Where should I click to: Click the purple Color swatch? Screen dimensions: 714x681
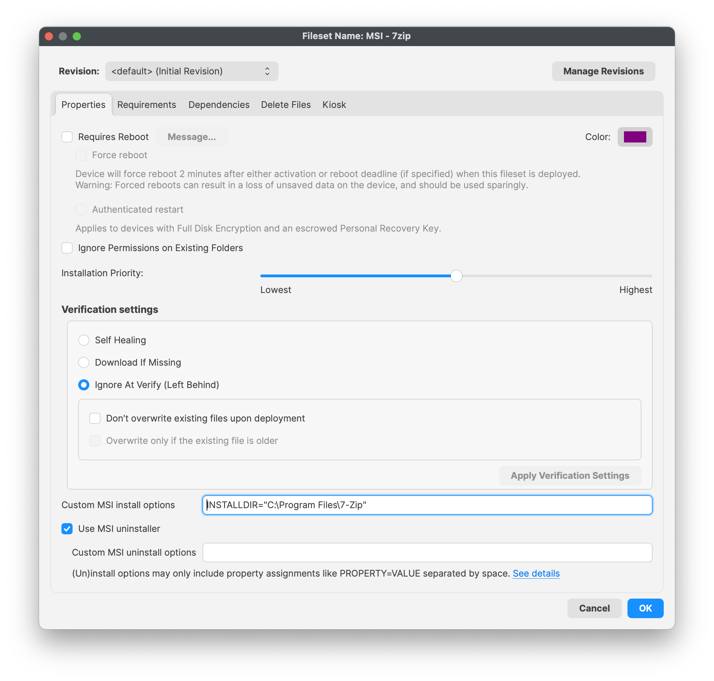click(635, 137)
